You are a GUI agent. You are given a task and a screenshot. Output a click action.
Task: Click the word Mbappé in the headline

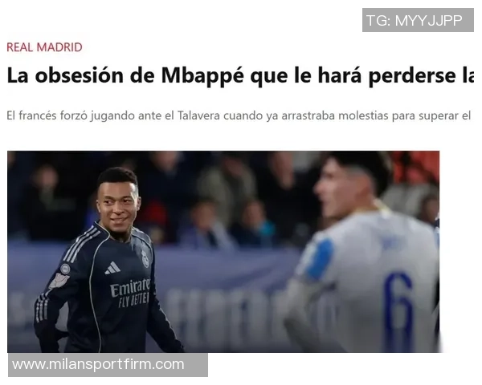pyautogui.click(x=202, y=75)
